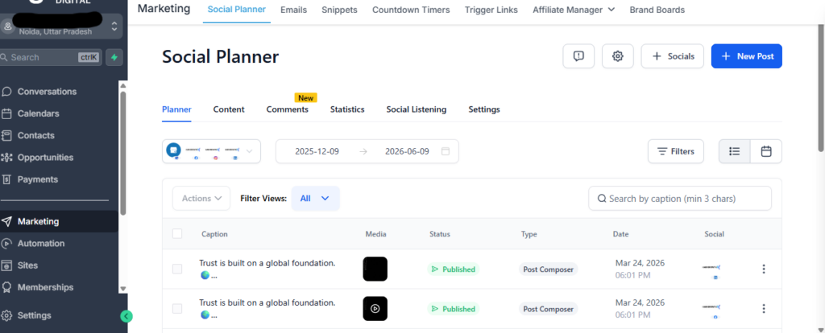Open the Emails tab
This screenshot has height=333, width=825.
click(x=293, y=10)
